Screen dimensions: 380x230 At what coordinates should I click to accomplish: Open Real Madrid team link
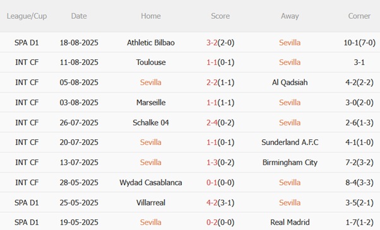[290, 222]
